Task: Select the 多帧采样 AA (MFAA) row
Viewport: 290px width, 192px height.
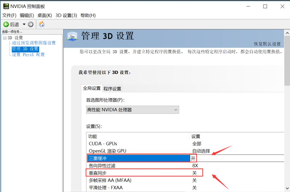Action: [185, 180]
